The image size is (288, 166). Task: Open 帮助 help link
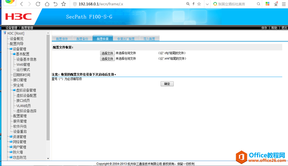(x=274, y=28)
